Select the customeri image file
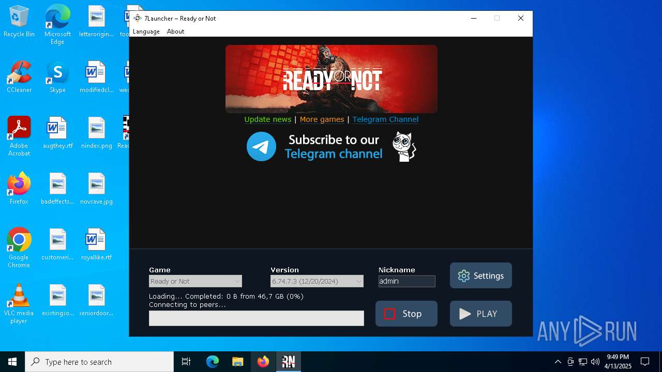The image size is (662, 372). point(57,244)
